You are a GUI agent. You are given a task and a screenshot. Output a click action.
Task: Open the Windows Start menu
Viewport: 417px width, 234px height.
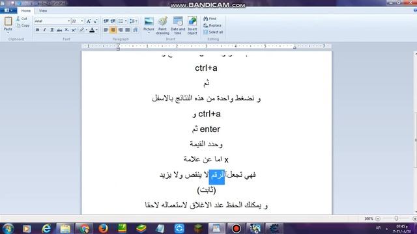click(8, 228)
